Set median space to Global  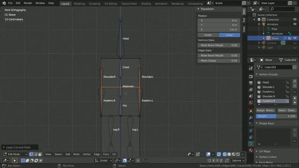(208, 35)
